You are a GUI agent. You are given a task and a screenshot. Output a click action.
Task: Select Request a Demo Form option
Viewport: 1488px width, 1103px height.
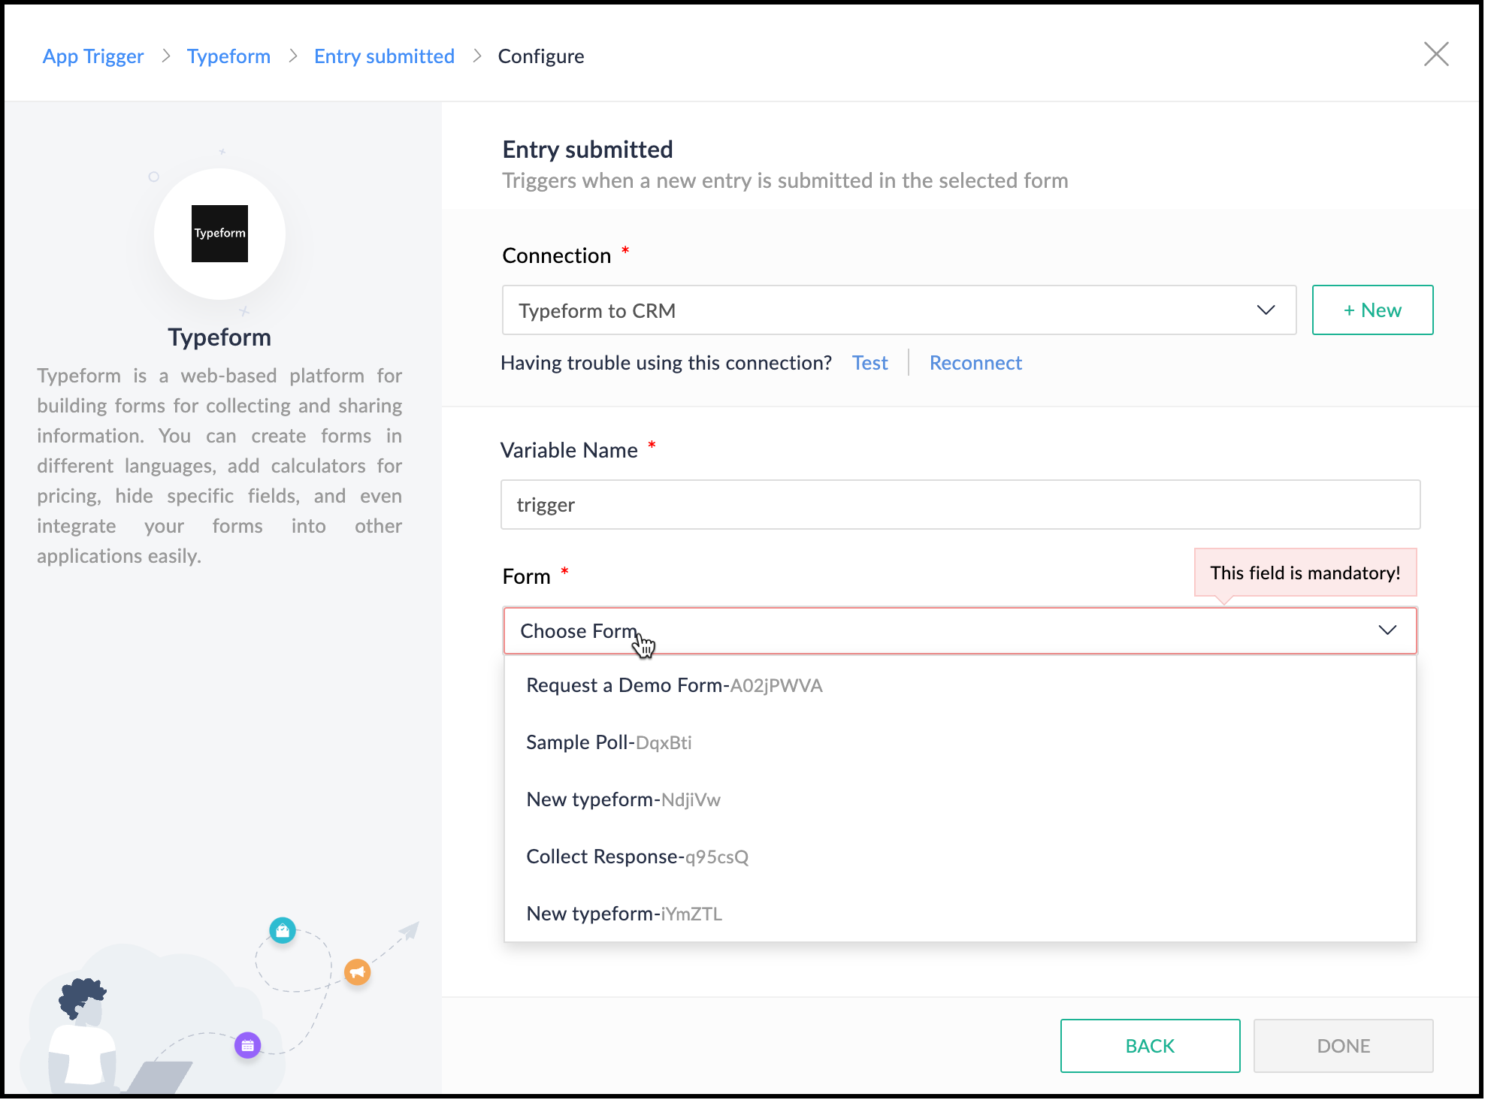click(674, 685)
